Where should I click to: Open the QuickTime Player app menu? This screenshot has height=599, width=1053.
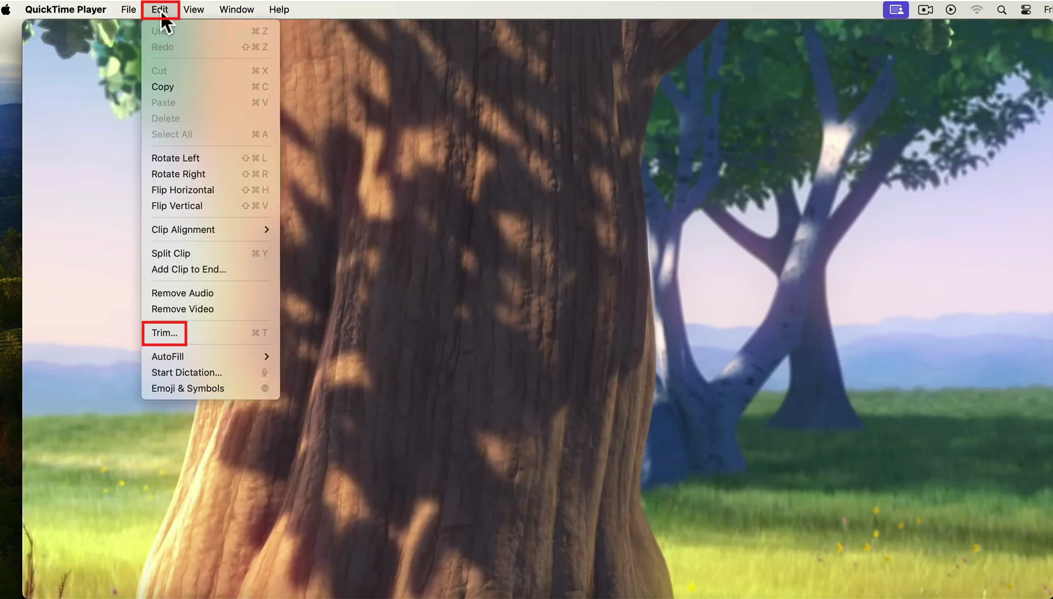pos(66,10)
